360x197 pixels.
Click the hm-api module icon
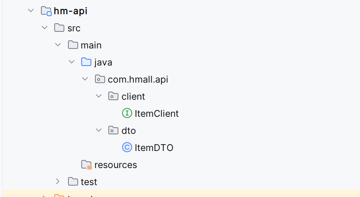click(46, 11)
